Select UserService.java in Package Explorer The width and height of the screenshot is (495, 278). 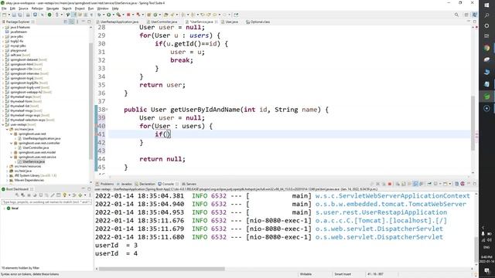pos(33,161)
